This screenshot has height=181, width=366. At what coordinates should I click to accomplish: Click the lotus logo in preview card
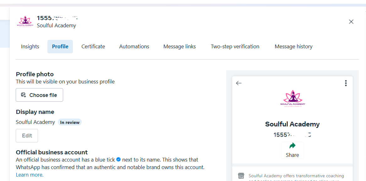[x=292, y=98]
